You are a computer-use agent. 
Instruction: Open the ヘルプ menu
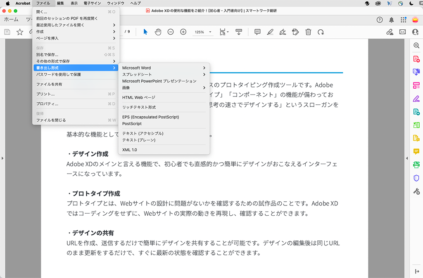coord(135,3)
